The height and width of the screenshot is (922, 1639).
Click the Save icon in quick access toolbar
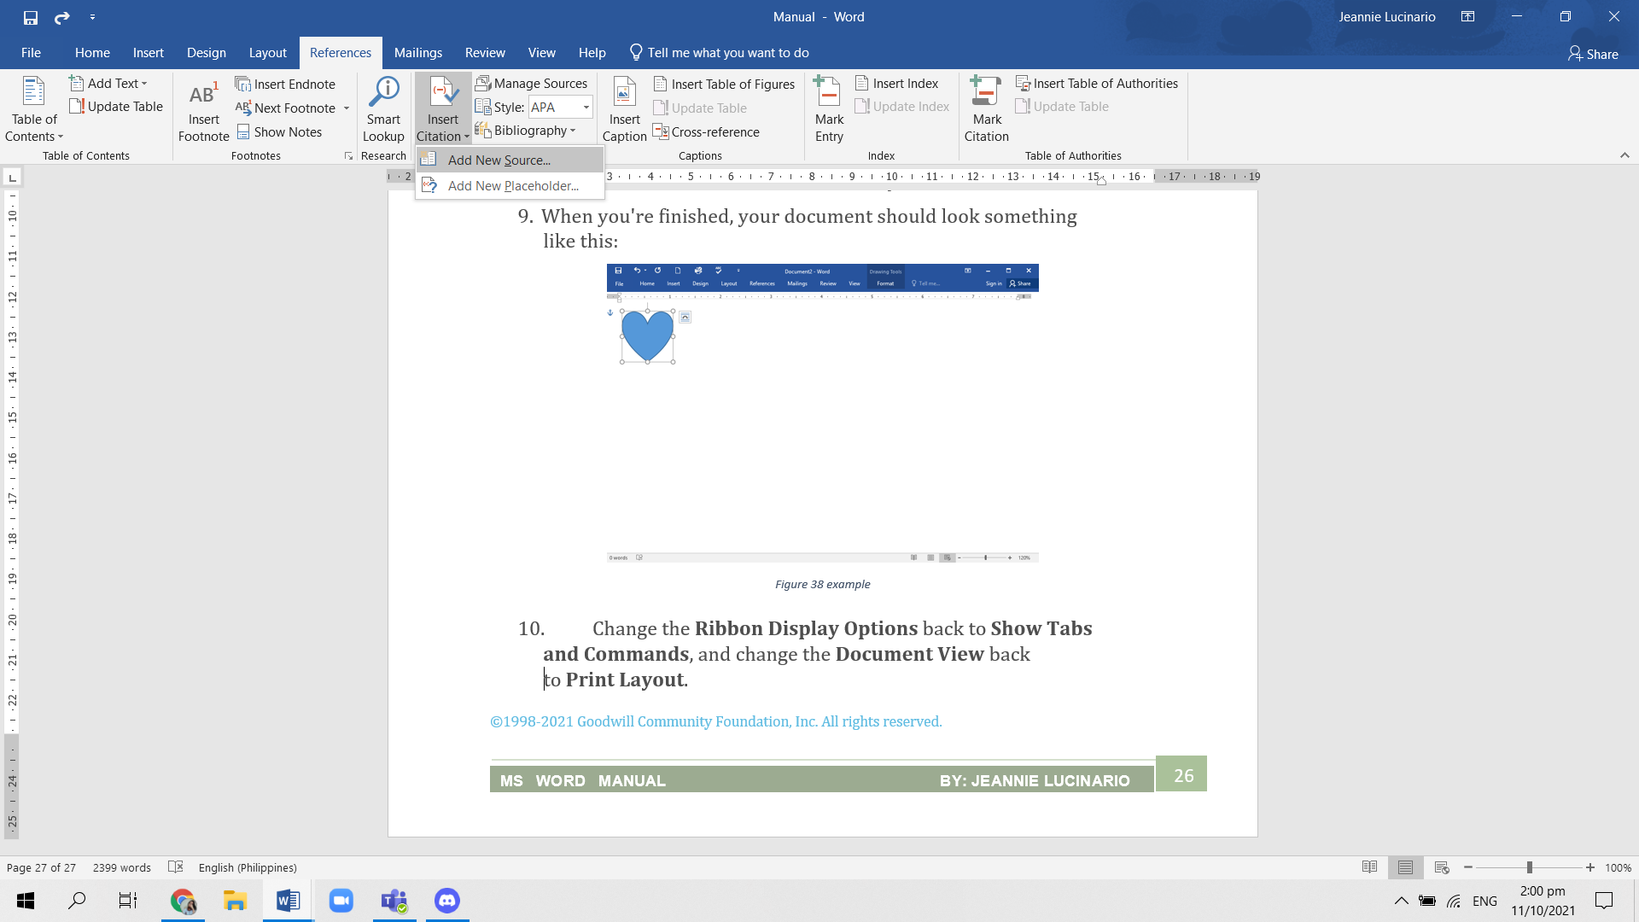tap(31, 17)
